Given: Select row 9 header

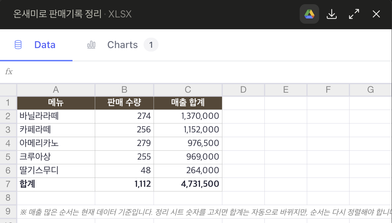Looking at the screenshot, I should click(8, 211).
